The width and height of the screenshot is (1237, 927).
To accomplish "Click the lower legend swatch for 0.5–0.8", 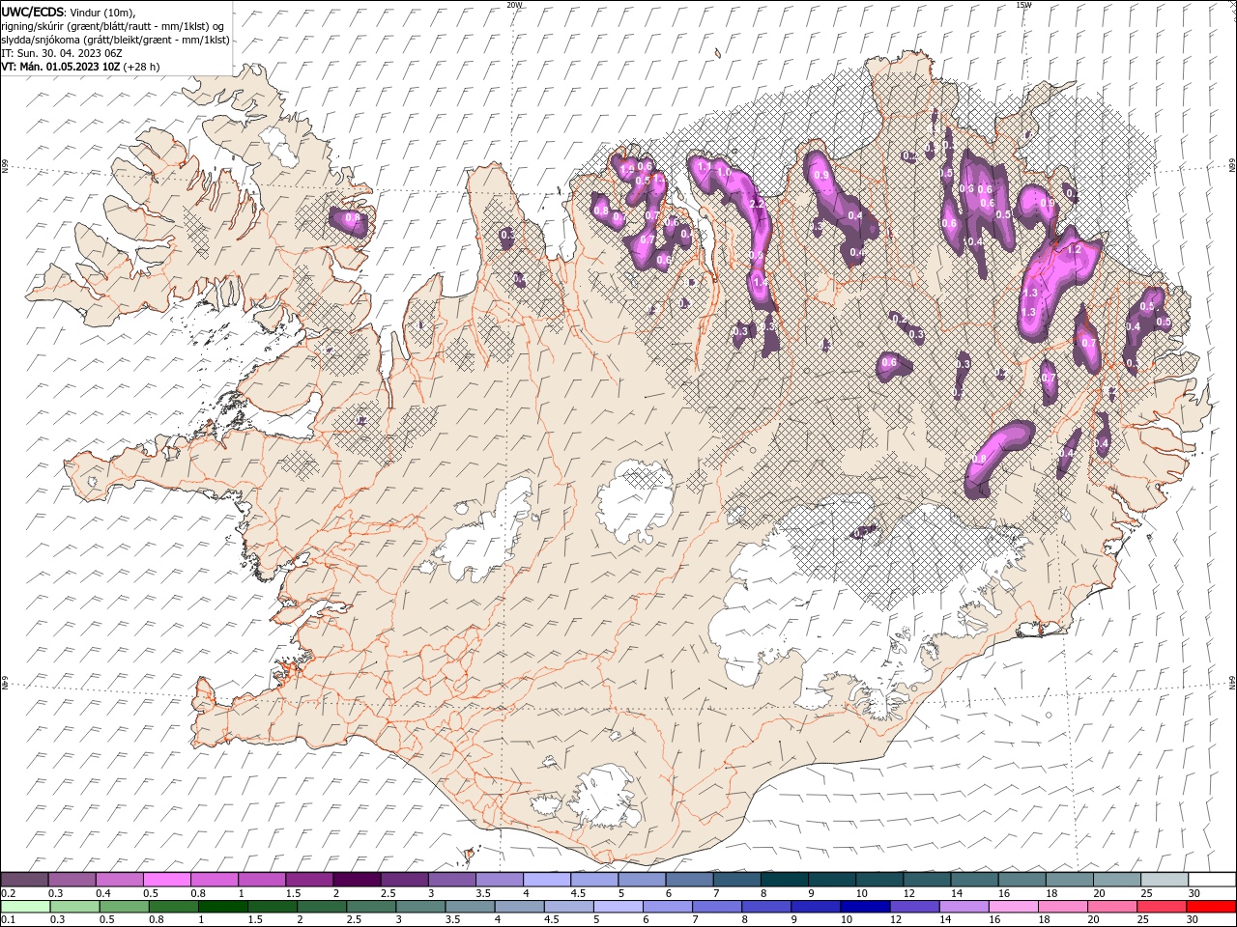I will [125, 907].
